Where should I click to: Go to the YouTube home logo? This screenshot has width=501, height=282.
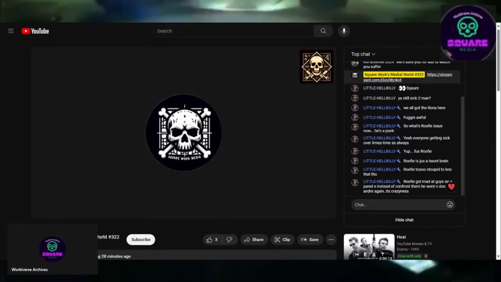click(x=35, y=31)
